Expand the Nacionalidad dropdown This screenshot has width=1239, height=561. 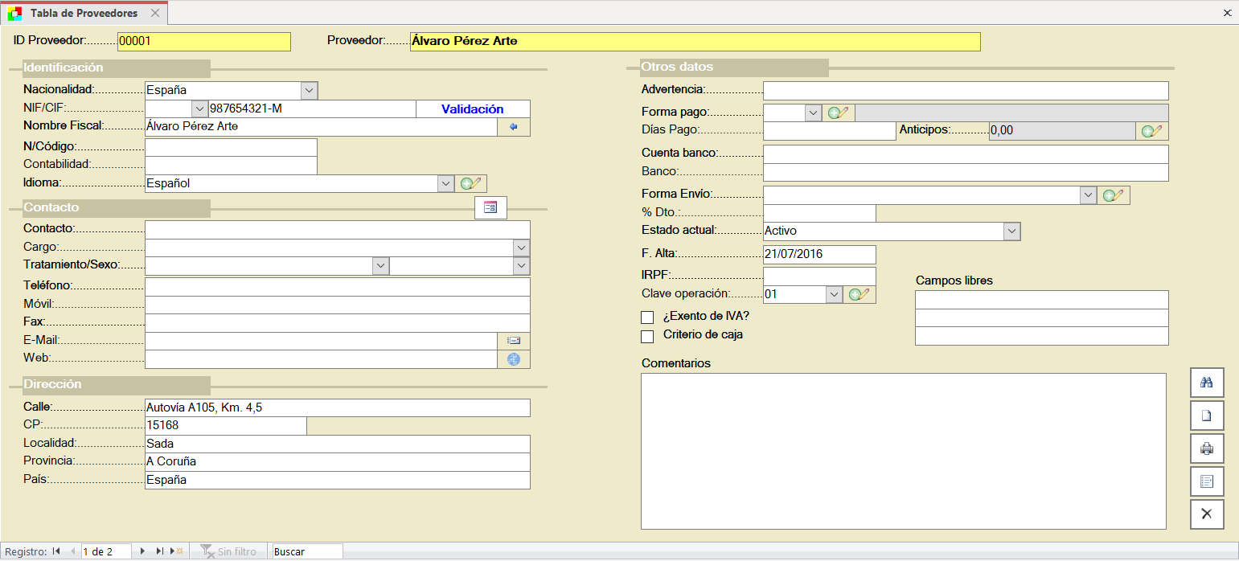(x=310, y=91)
